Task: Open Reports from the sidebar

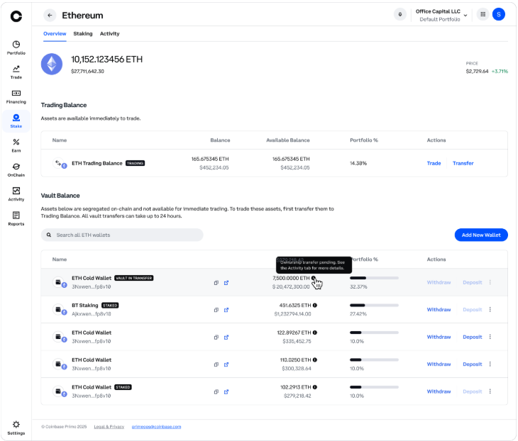Action: tap(16, 219)
